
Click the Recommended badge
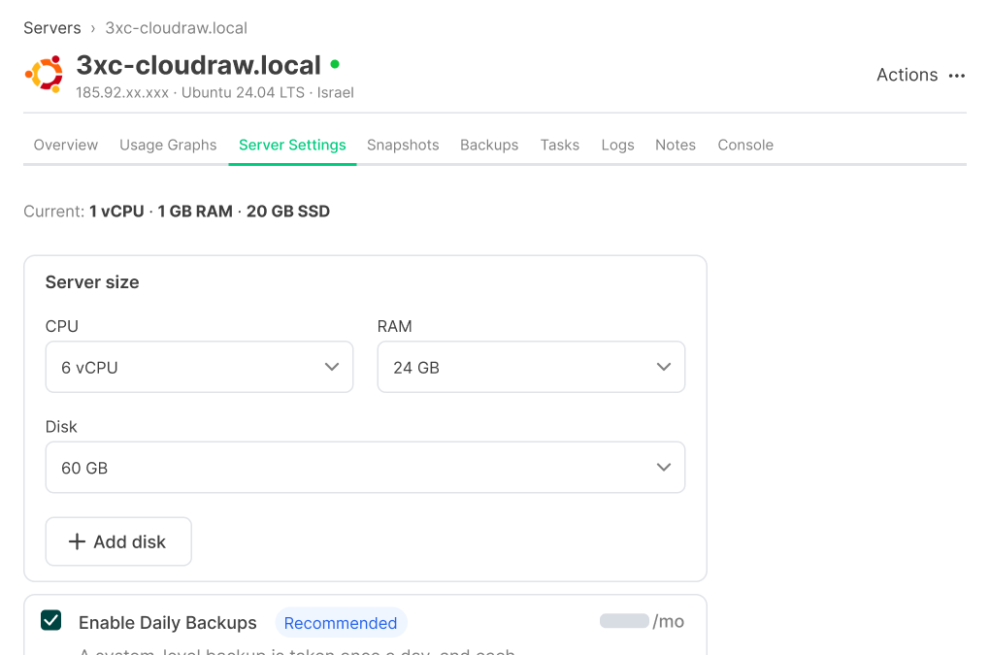341,623
